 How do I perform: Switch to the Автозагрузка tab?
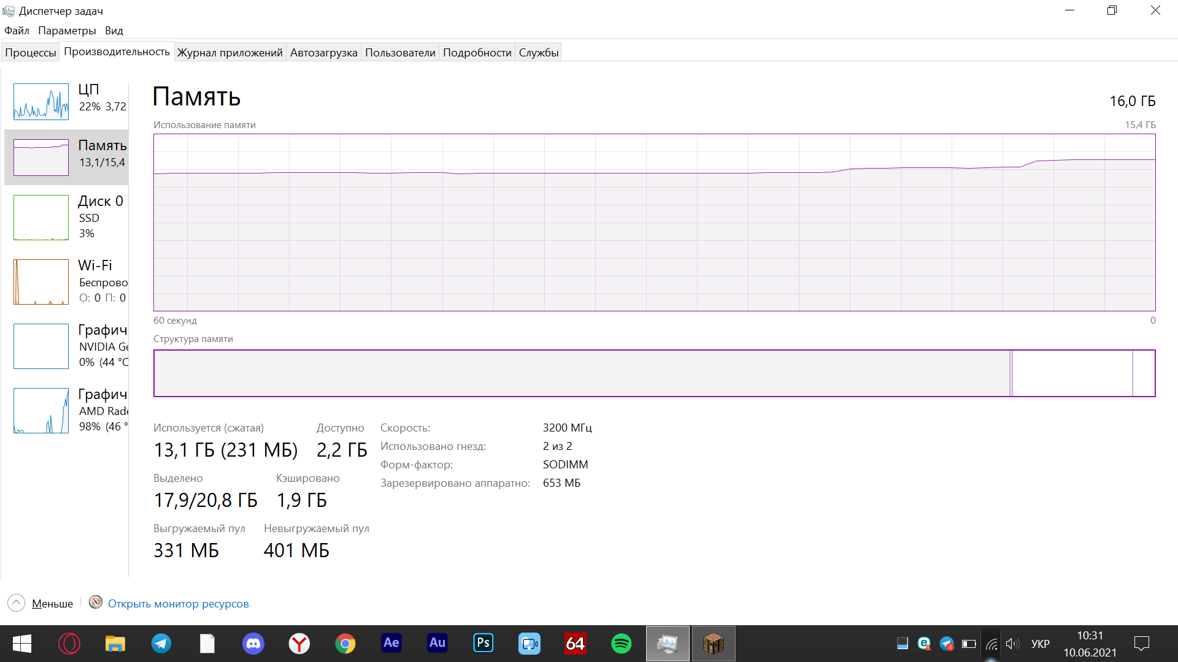point(323,53)
